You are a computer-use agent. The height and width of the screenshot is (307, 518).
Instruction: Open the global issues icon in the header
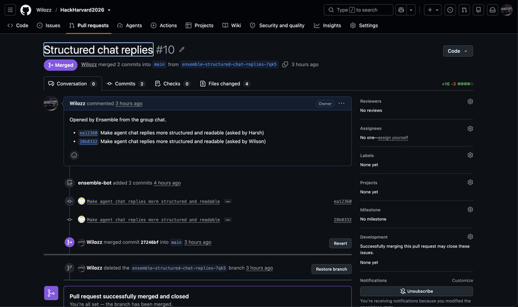click(x=450, y=10)
